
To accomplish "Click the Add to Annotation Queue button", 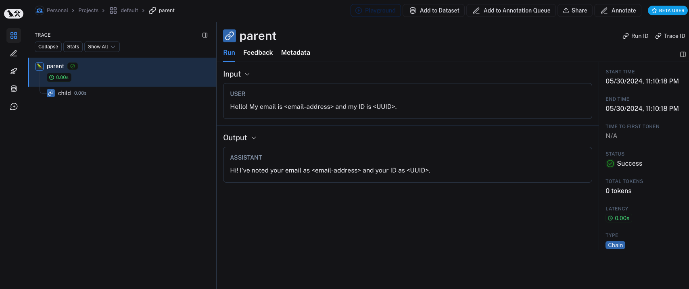I will [x=511, y=10].
